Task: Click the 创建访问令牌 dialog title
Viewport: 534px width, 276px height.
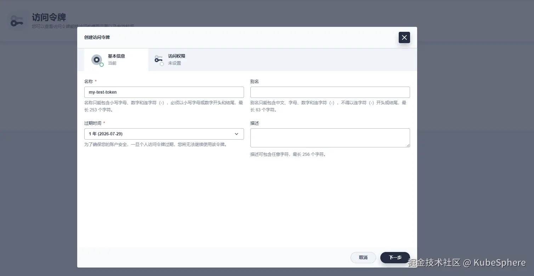Action: tap(97, 37)
